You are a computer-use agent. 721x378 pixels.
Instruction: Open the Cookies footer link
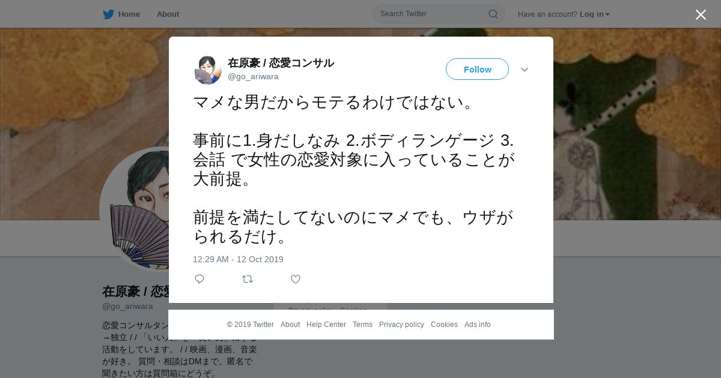tap(444, 325)
